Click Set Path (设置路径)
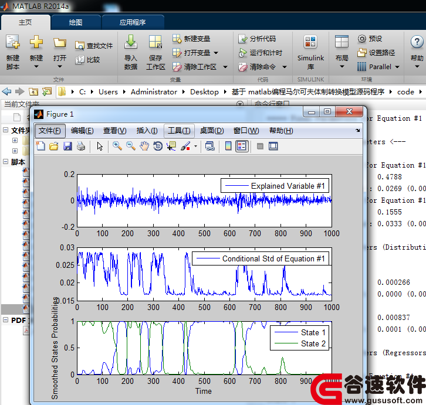This screenshot has height=405, width=426. coord(376,52)
